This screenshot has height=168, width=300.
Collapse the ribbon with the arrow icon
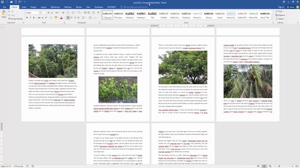click(298, 23)
